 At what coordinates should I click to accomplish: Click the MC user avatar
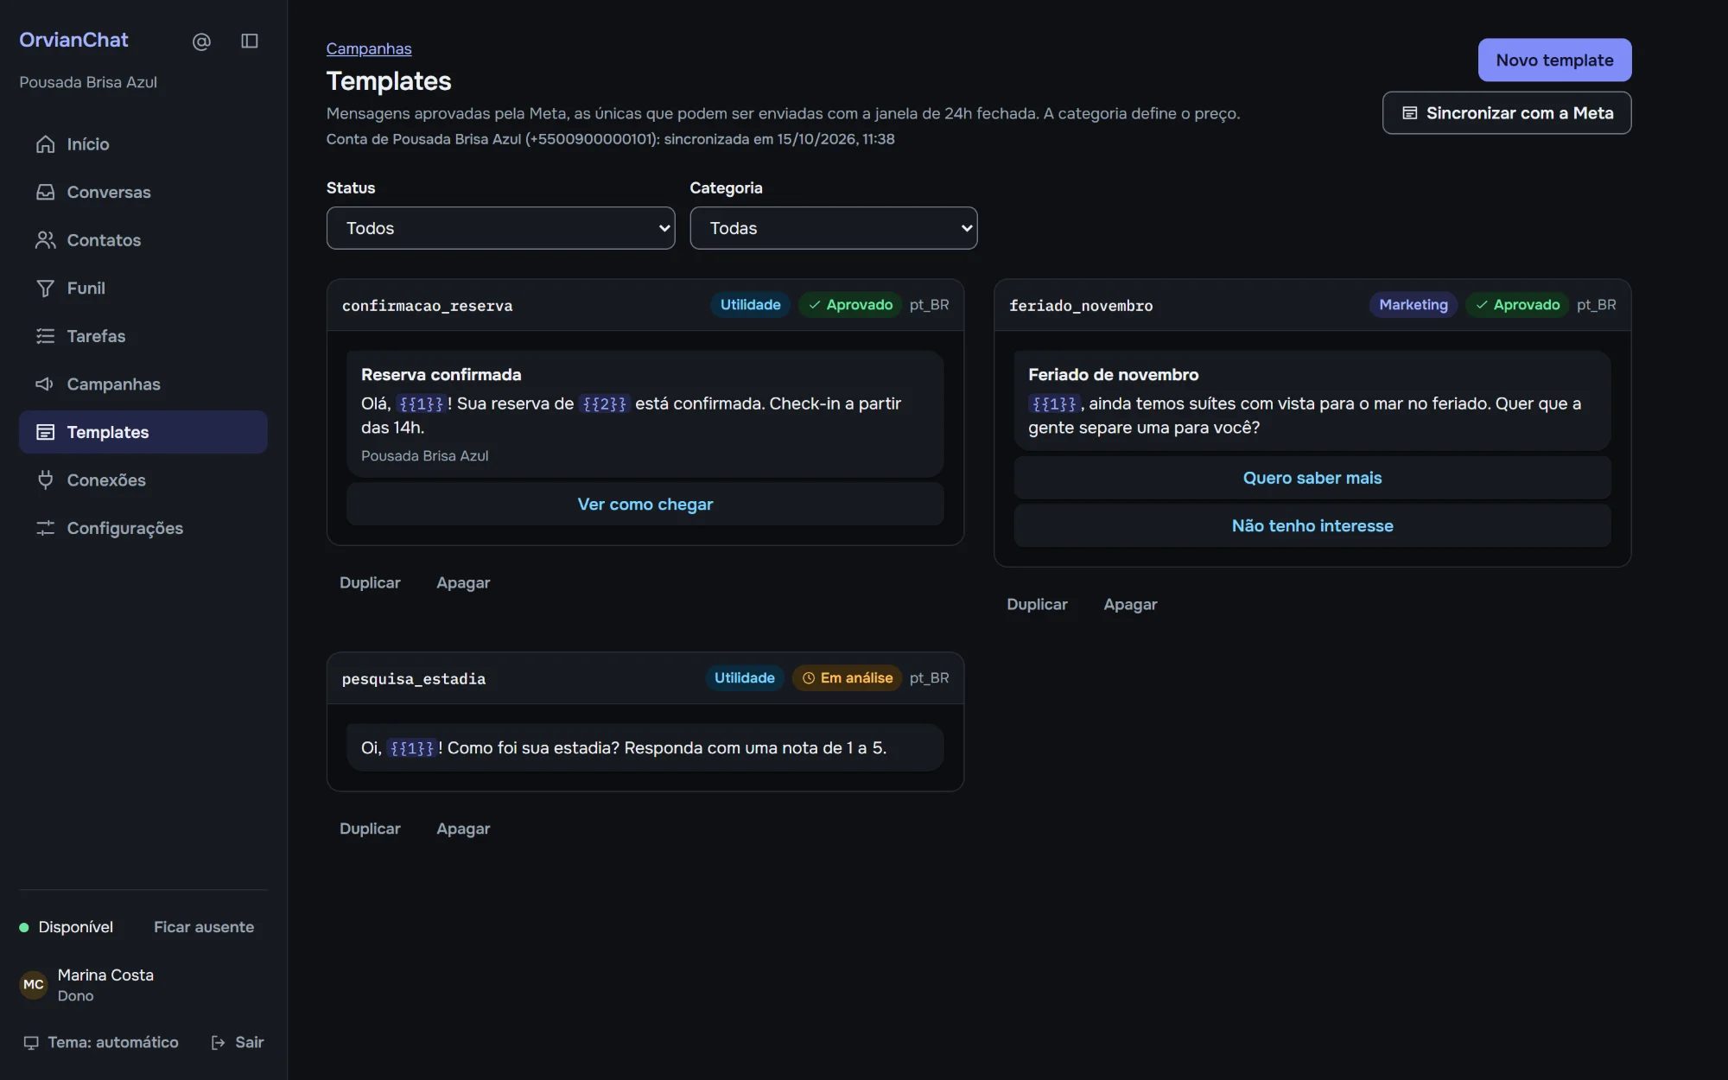coord(34,985)
